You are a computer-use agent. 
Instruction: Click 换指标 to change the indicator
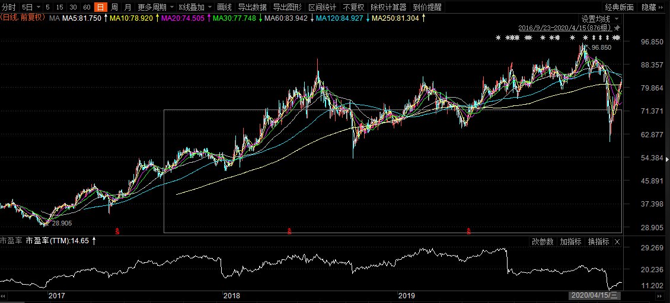click(598, 241)
